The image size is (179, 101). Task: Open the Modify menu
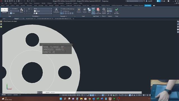44,3
